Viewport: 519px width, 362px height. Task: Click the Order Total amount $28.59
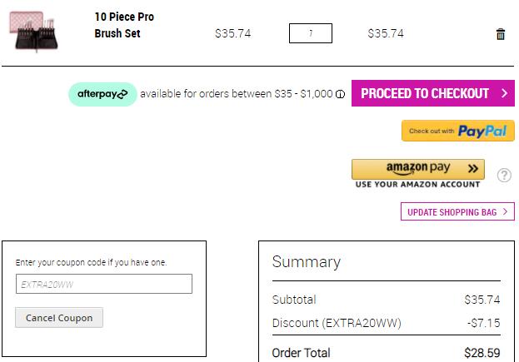click(482, 353)
